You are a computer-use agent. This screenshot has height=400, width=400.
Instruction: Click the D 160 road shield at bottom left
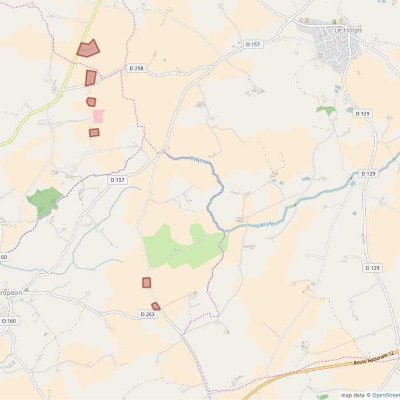point(9,321)
